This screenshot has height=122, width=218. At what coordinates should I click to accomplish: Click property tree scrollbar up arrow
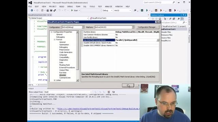coord(77,32)
